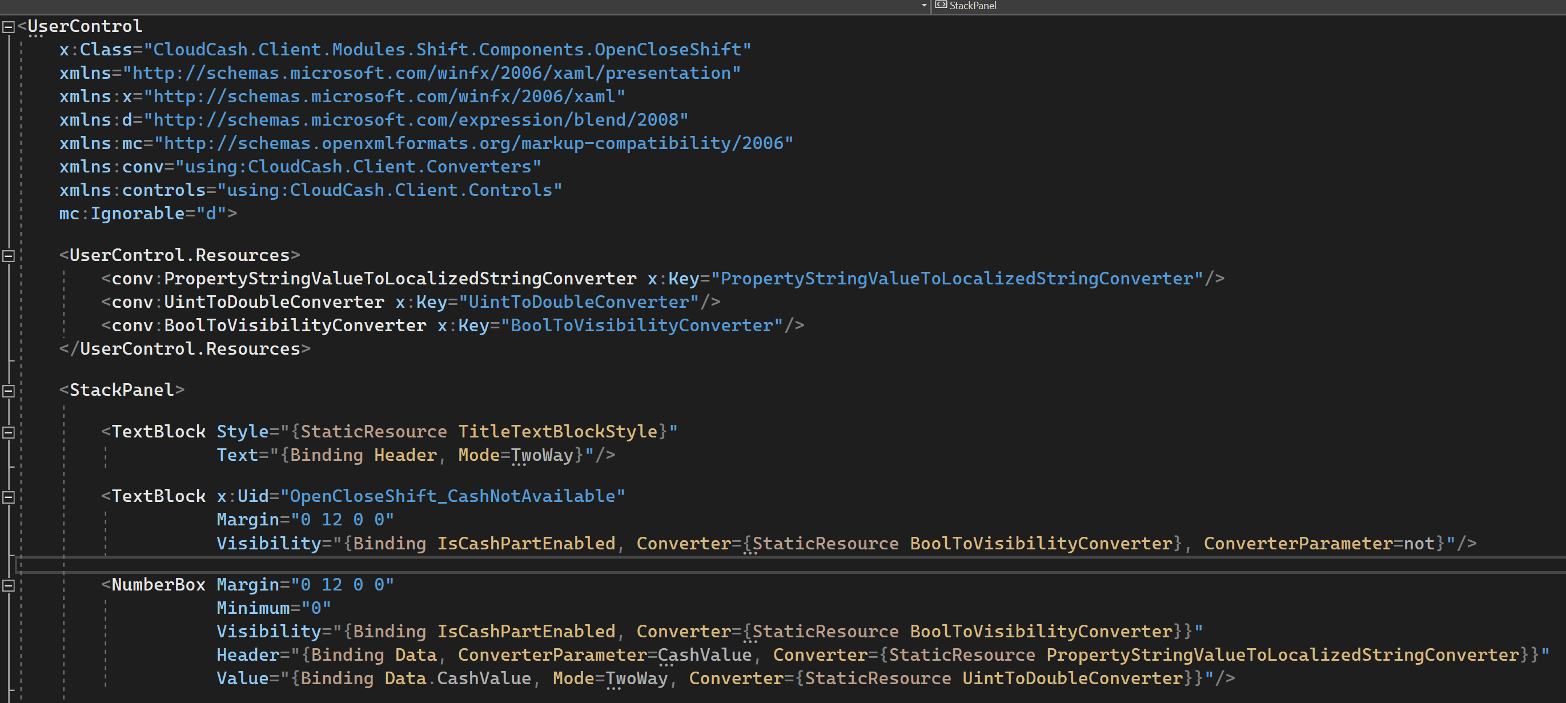Viewport: 1566px width, 703px height.
Task: Collapse the StackPanel code fold region
Action: pyautogui.click(x=8, y=390)
